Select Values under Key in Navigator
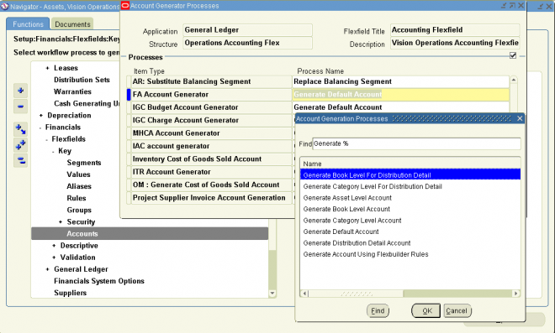Image resolution: width=555 pixels, height=333 pixels. [78, 174]
